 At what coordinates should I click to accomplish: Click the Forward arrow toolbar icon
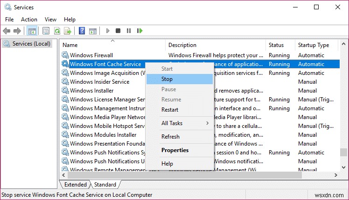pyautogui.click(x=17, y=31)
